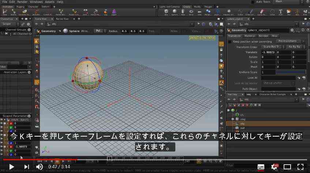Image resolution: width=310 pixels, height=173 pixels.
Task: Switch to the Rigging shelf tab
Action: click(x=20, y=7)
